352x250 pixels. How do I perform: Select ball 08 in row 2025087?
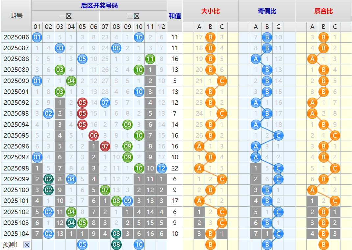116,48
